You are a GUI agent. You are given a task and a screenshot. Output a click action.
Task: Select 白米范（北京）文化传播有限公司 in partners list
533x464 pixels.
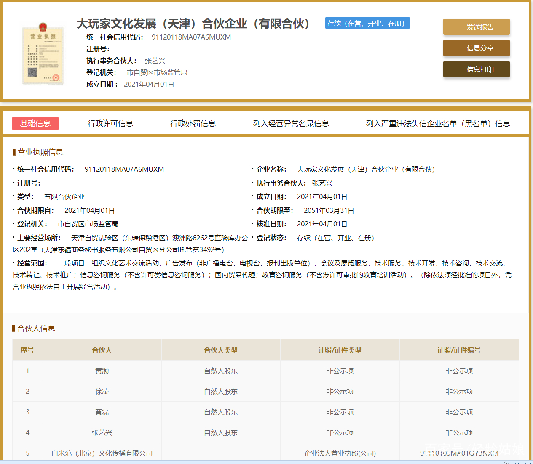point(102,453)
